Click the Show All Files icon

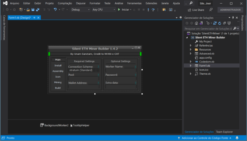click(229, 23)
